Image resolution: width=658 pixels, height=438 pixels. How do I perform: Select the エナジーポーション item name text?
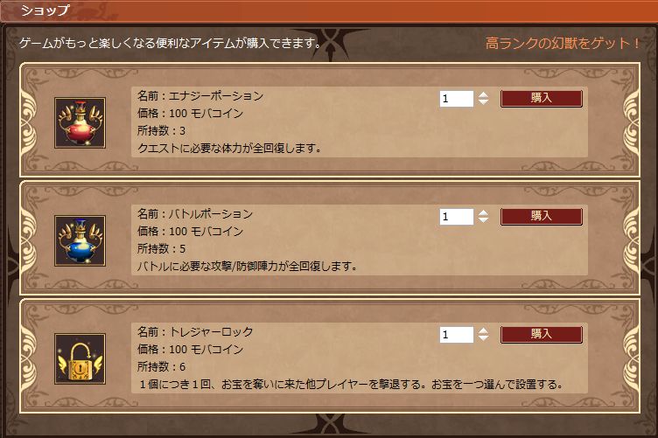(216, 95)
